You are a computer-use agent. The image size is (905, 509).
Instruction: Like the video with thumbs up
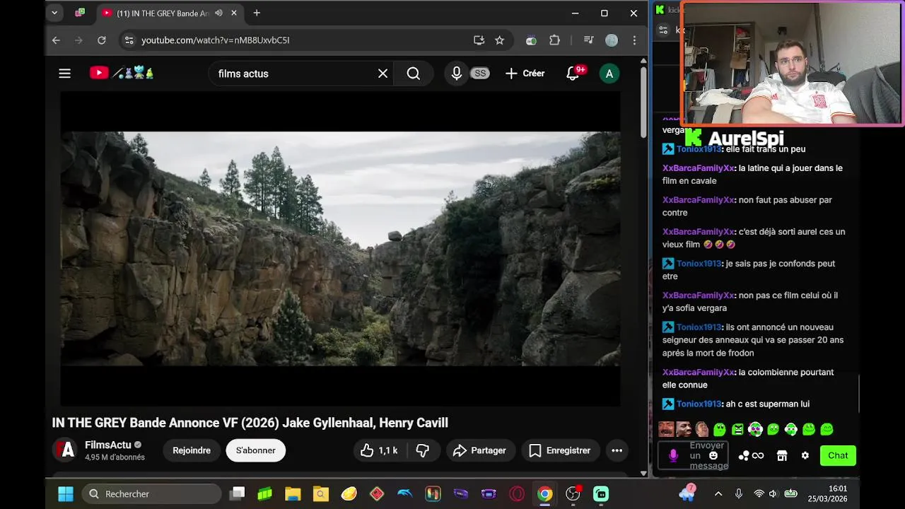378,450
